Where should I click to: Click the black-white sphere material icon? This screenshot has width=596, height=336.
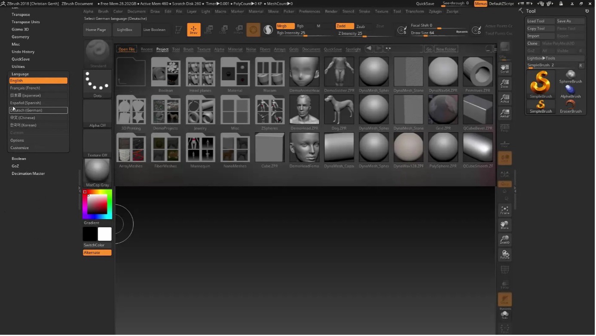pos(268,30)
